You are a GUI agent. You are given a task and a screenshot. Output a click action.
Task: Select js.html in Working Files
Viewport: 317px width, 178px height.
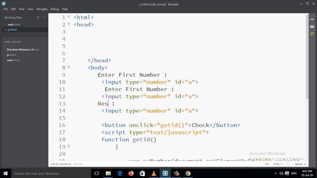[12, 30]
